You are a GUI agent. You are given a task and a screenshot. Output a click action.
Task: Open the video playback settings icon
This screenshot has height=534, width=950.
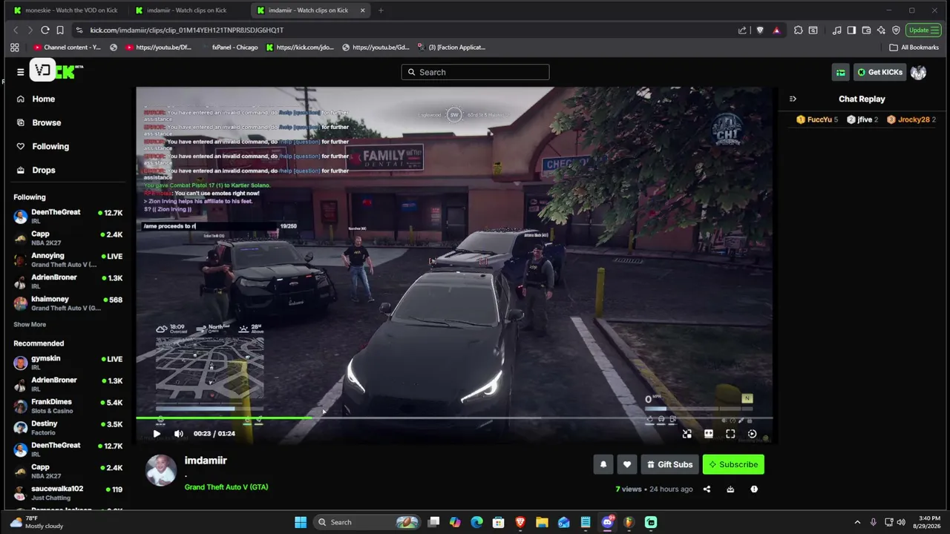(752, 434)
